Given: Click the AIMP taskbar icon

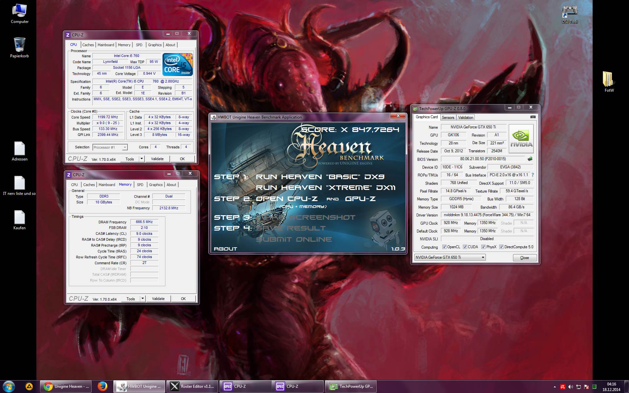Looking at the screenshot, I should coord(29,386).
